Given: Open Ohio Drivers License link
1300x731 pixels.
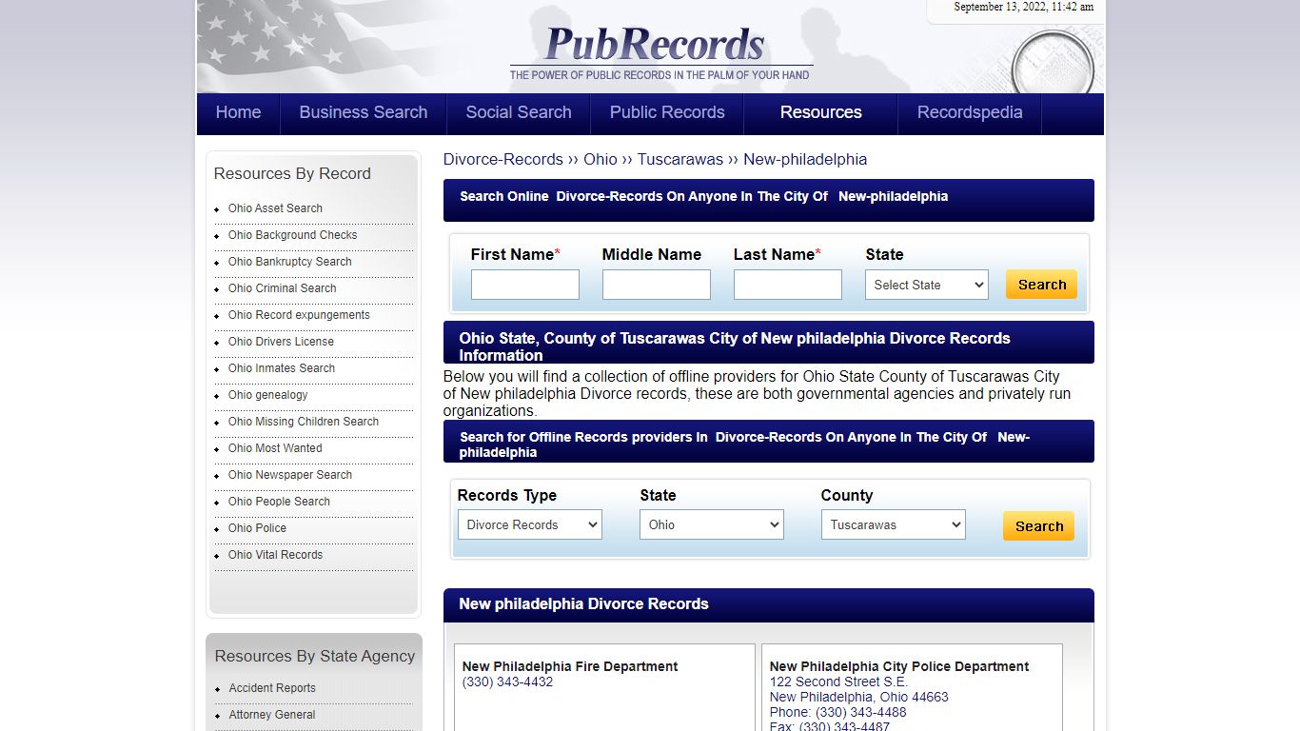Looking at the screenshot, I should [281, 342].
